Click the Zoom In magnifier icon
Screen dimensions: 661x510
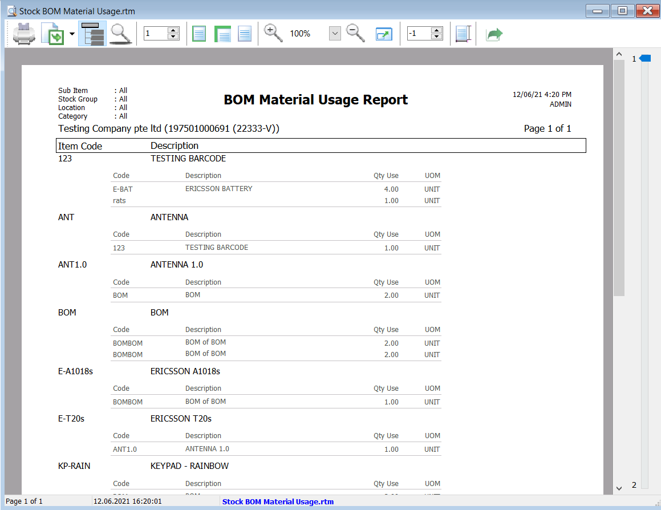273,33
